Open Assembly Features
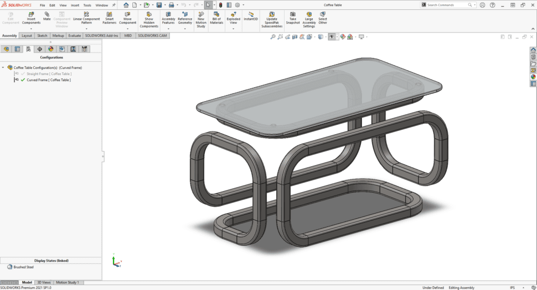537x290 pixels. [x=168, y=18]
